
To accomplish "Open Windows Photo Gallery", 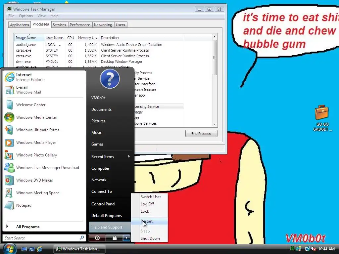I will coord(44,155).
